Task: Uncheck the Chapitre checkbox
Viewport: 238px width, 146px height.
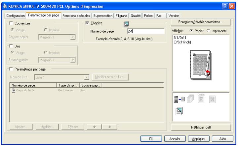Action: (x=87, y=23)
